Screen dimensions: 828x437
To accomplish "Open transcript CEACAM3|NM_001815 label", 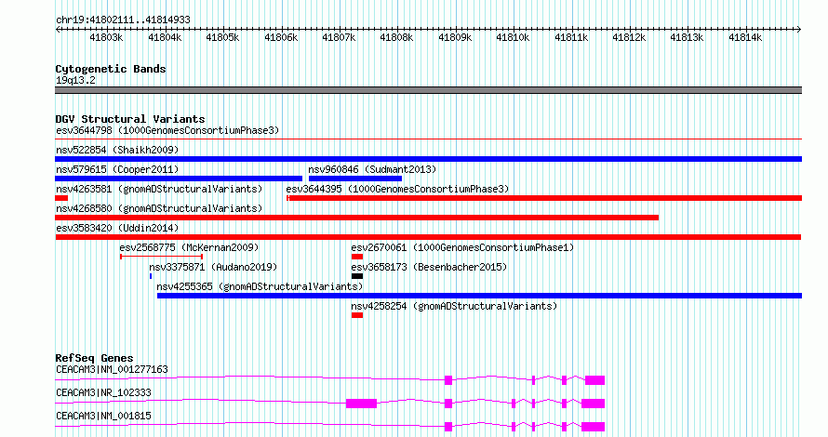I will (x=103, y=416).
